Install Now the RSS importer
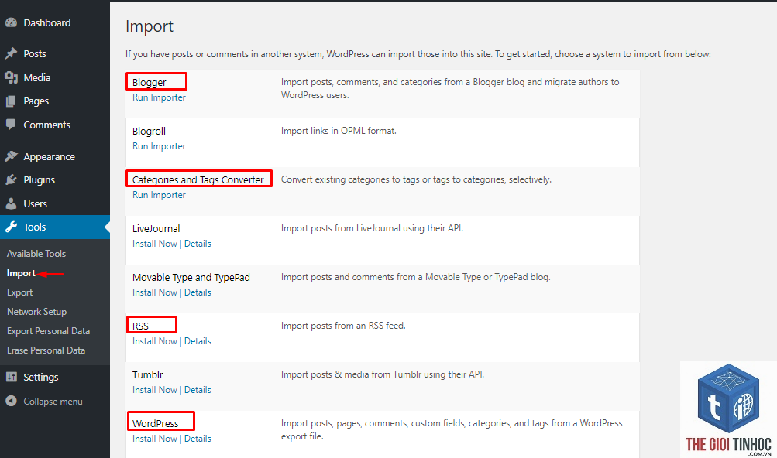777x458 pixels. click(155, 341)
